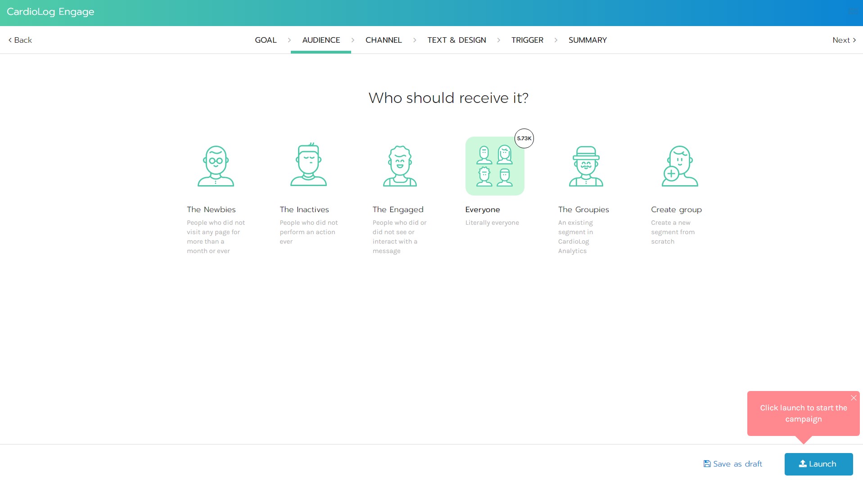Click 'The Engaged' title text
863x480 pixels.
coord(398,209)
